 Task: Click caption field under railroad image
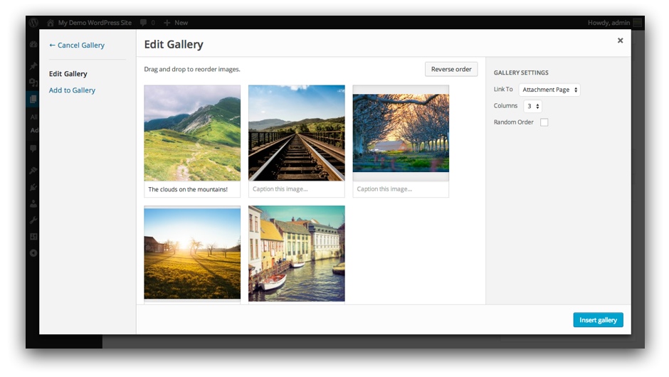click(297, 189)
